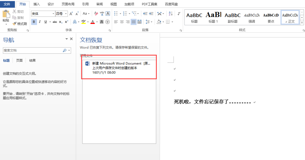Clear all formatting with eraser icon
305x160 pixels.
pos(96,14)
